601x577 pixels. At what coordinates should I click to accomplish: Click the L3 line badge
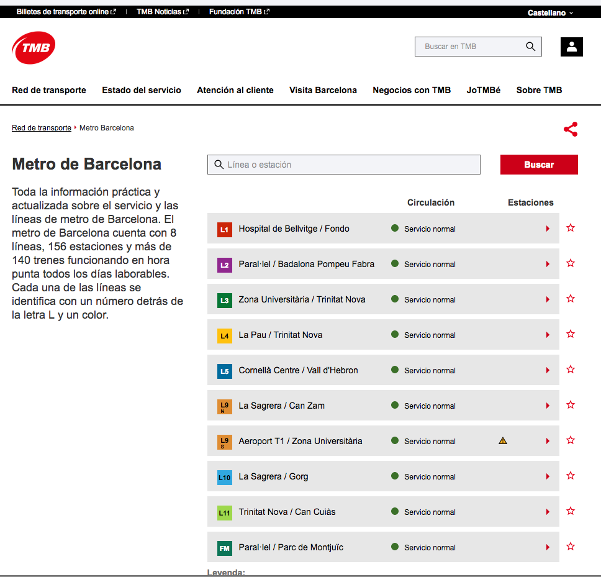tap(225, 300)
